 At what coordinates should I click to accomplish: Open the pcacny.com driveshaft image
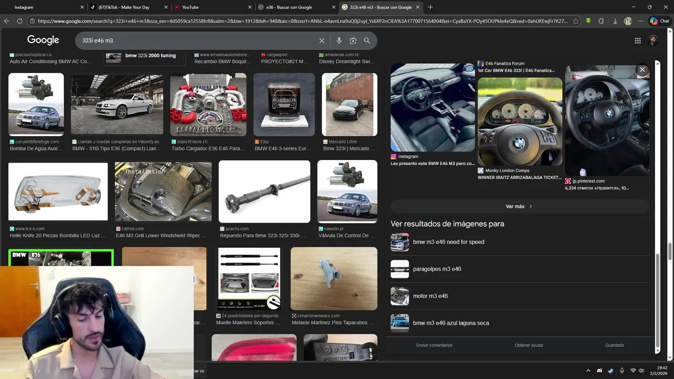point(264,192)
